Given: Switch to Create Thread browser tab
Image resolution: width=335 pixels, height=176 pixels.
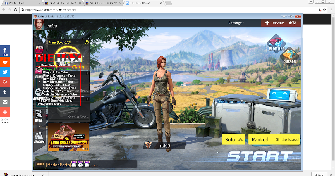Looking at the screenshot, I should click(x=63, y=3).
